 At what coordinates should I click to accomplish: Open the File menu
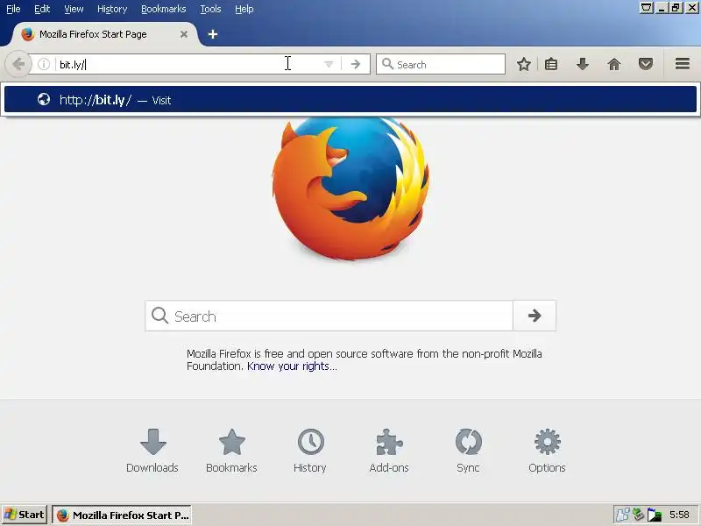[x=13, y=9]
